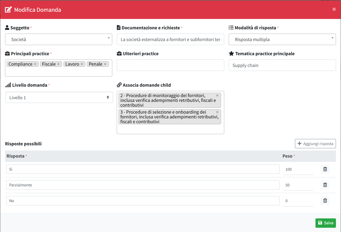Viewport: 341px width, 232px height.
Task: Remove the Fiscale practice tag
Action: pos(59,64)
